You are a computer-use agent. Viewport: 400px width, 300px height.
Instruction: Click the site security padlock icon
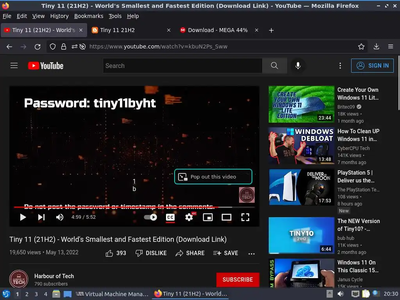pos(64,46)
